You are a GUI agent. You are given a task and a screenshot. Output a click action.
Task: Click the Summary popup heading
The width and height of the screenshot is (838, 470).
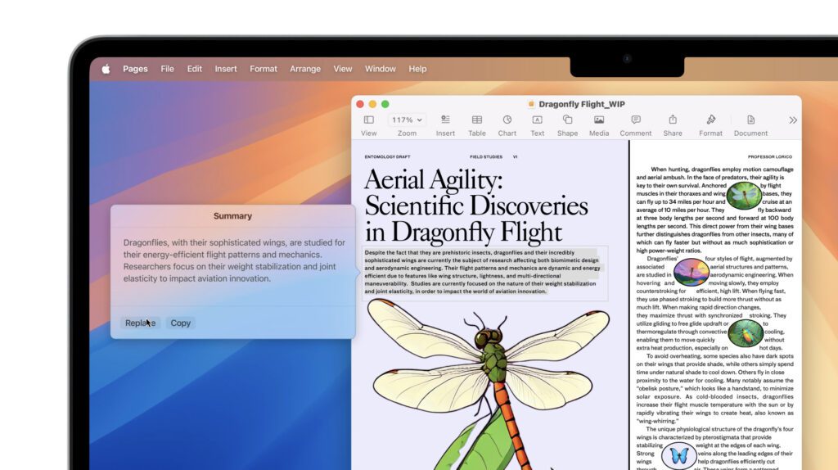232,216
